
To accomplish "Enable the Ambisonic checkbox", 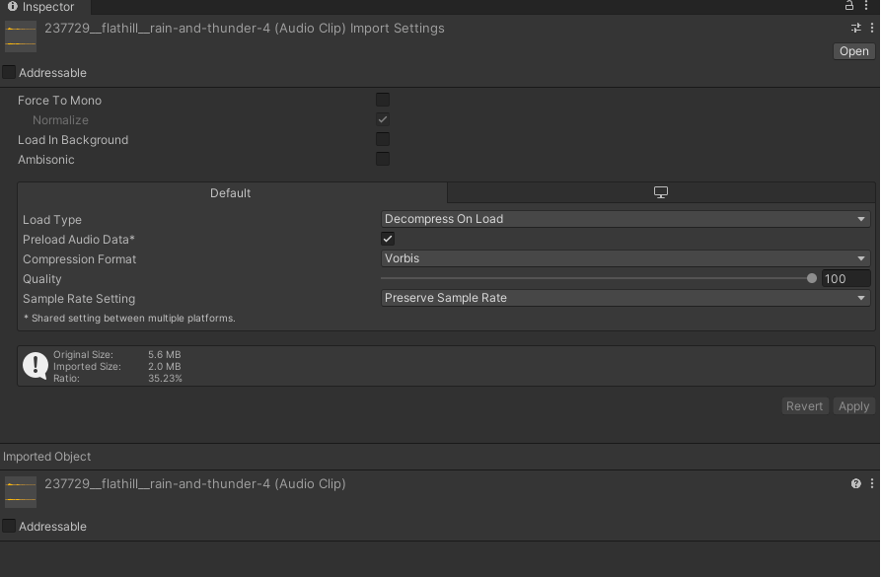I will tap(383, 159).
